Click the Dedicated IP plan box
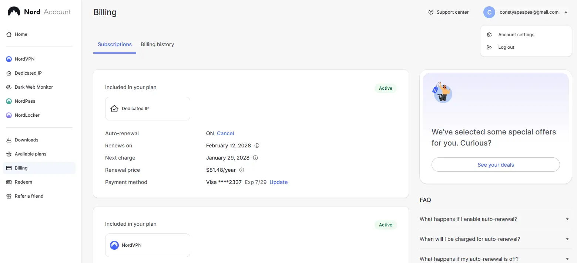Image resolution: width=577 pixels, height=263 pixels. (x=148, y=109)
